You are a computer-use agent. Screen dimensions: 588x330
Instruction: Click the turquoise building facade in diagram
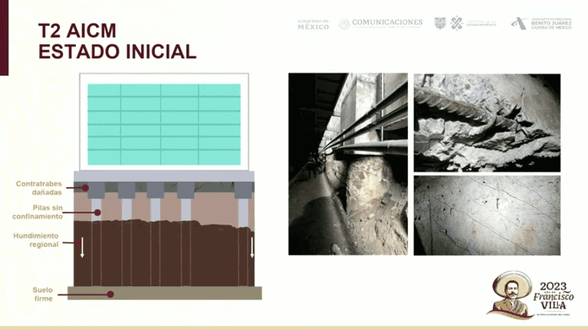pyautogui.click(x=164, y=123)
